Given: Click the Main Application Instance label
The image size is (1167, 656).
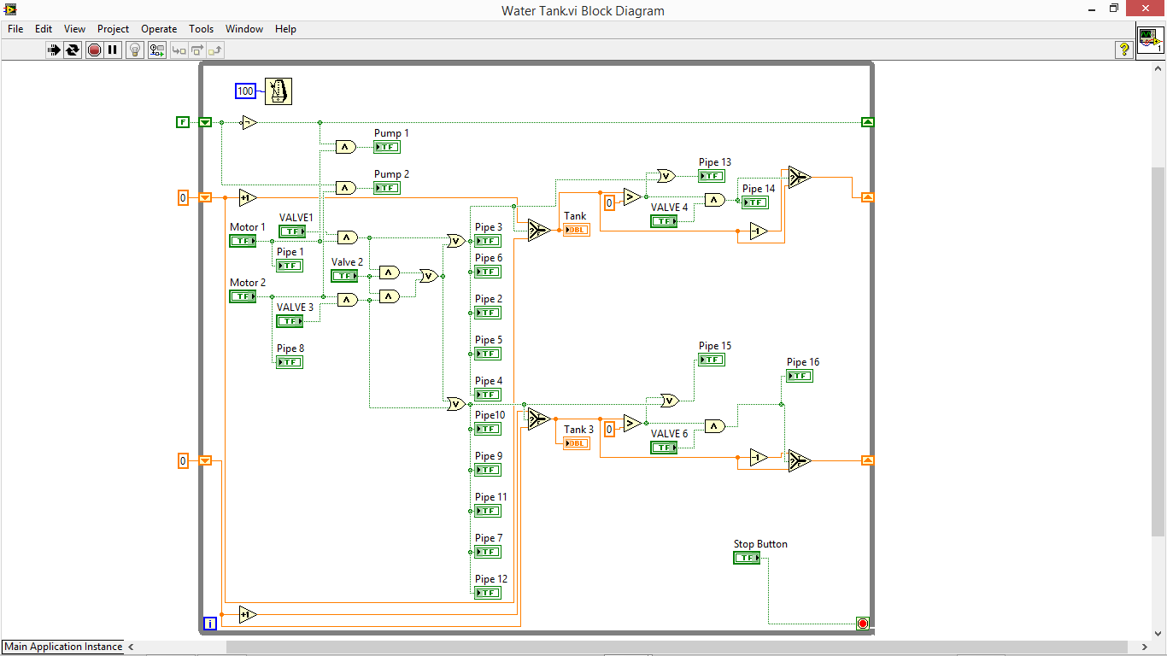Looking at the screenshot, I should click(x=63, y=647).
